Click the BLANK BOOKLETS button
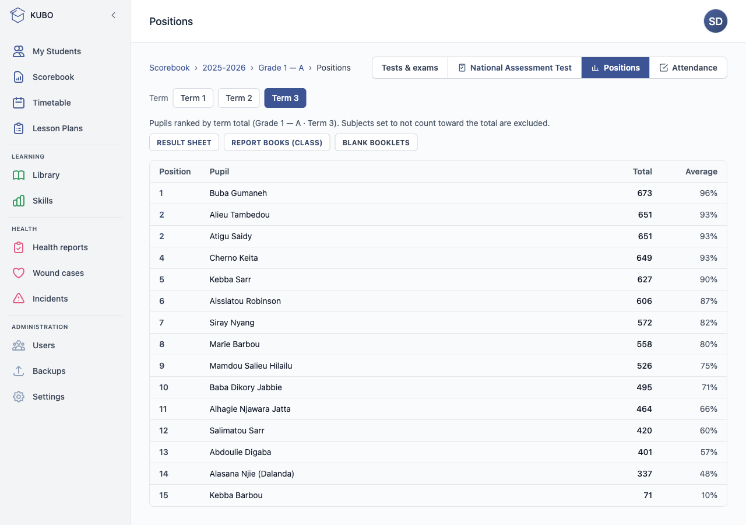This screenshot has height=525, width=746. click(376, 142)
